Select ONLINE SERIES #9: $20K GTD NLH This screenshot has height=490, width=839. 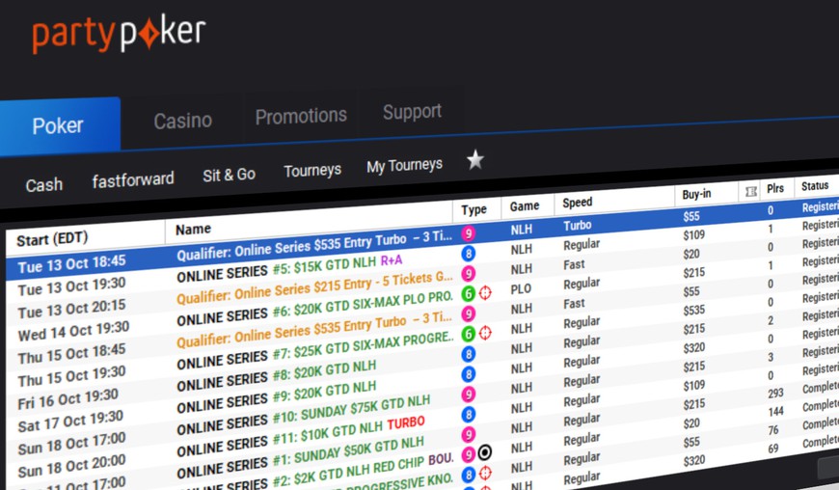(x=276, y=397)
